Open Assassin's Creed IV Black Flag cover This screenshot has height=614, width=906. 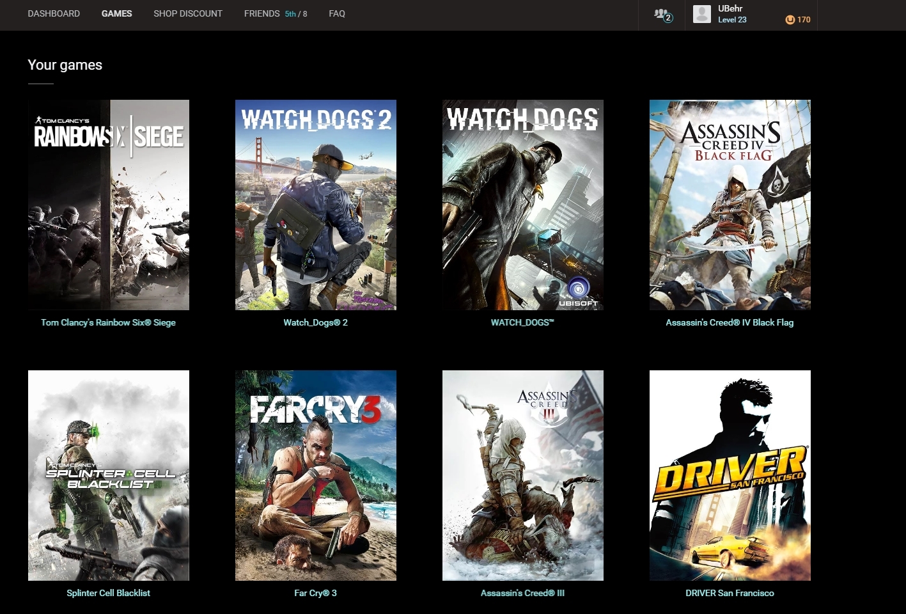pos(730,205)
